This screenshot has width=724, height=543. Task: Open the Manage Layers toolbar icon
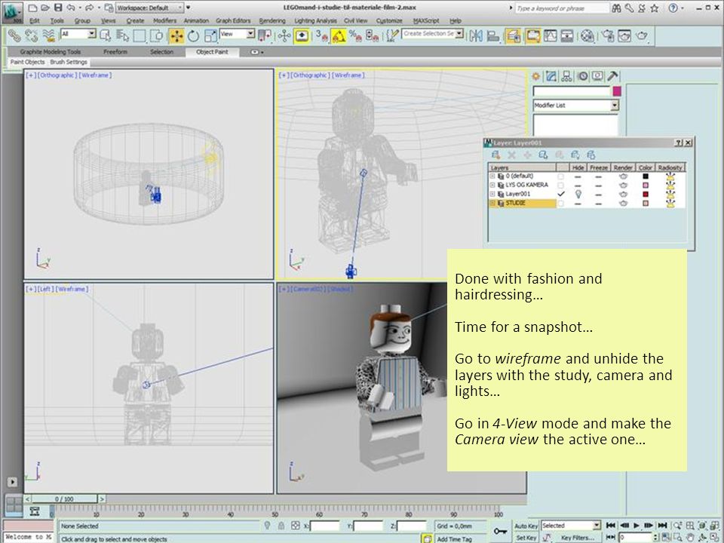pos(513,36)
